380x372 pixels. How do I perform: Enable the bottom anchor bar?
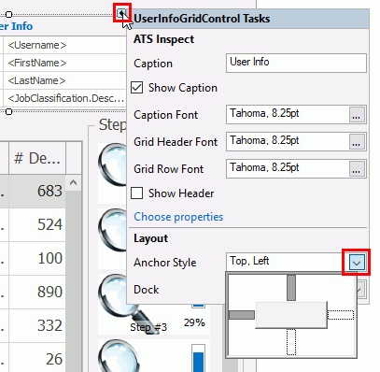pyautogui.click(x=291, y=342)
